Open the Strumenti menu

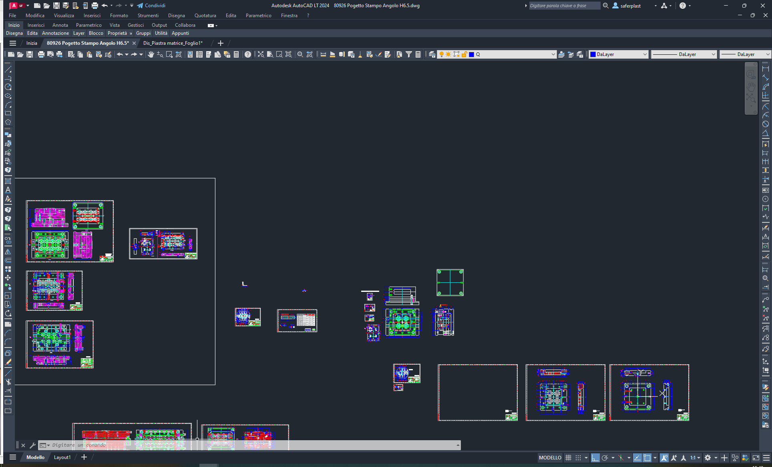(148, 16)
